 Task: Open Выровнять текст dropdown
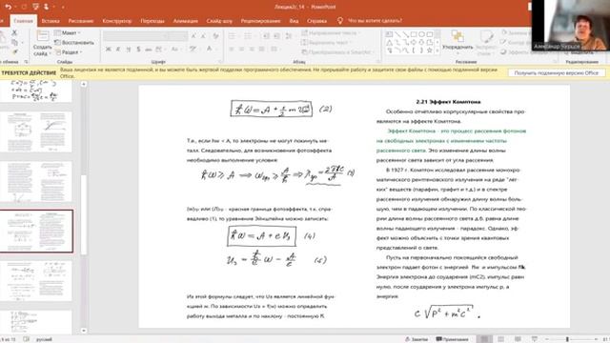(x=325, y=42)
